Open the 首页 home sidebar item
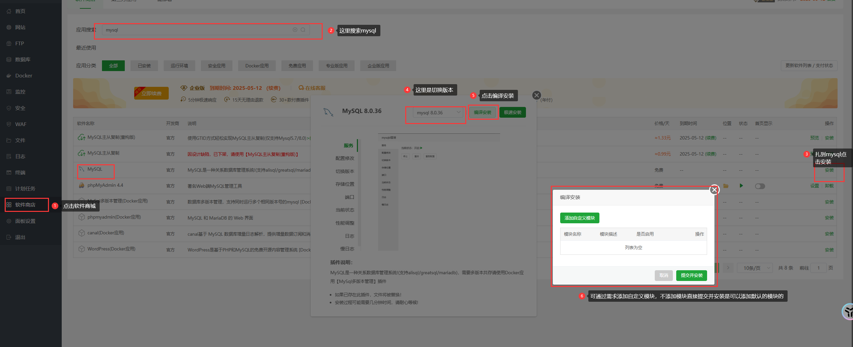The image size is (853, 347). pos(20,11)
